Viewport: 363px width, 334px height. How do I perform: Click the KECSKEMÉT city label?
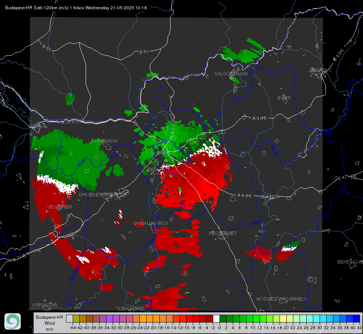(x=223, y=233)
